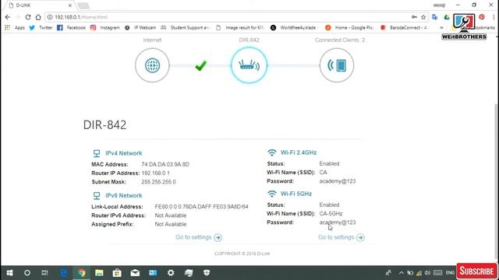
Task: Click the browser home icon
Action: 38,17
